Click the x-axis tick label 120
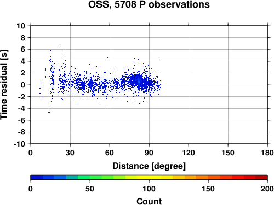 click(x=189, y=153)
